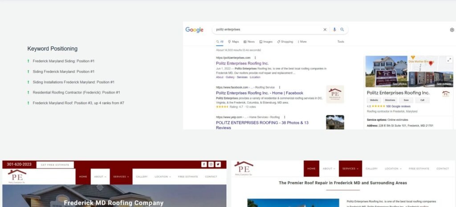Click CONTACT in left website navigation
Screen dimensions: 456x207
[211, 177]
